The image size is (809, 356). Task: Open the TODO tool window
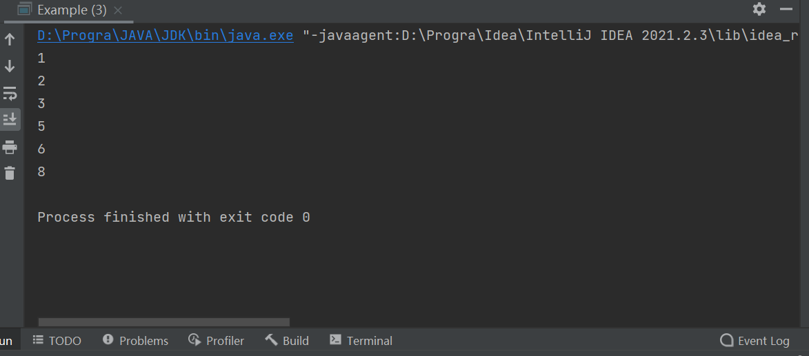coord(57,341)
